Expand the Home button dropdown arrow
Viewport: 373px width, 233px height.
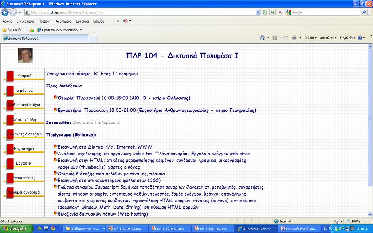(268, 38)
